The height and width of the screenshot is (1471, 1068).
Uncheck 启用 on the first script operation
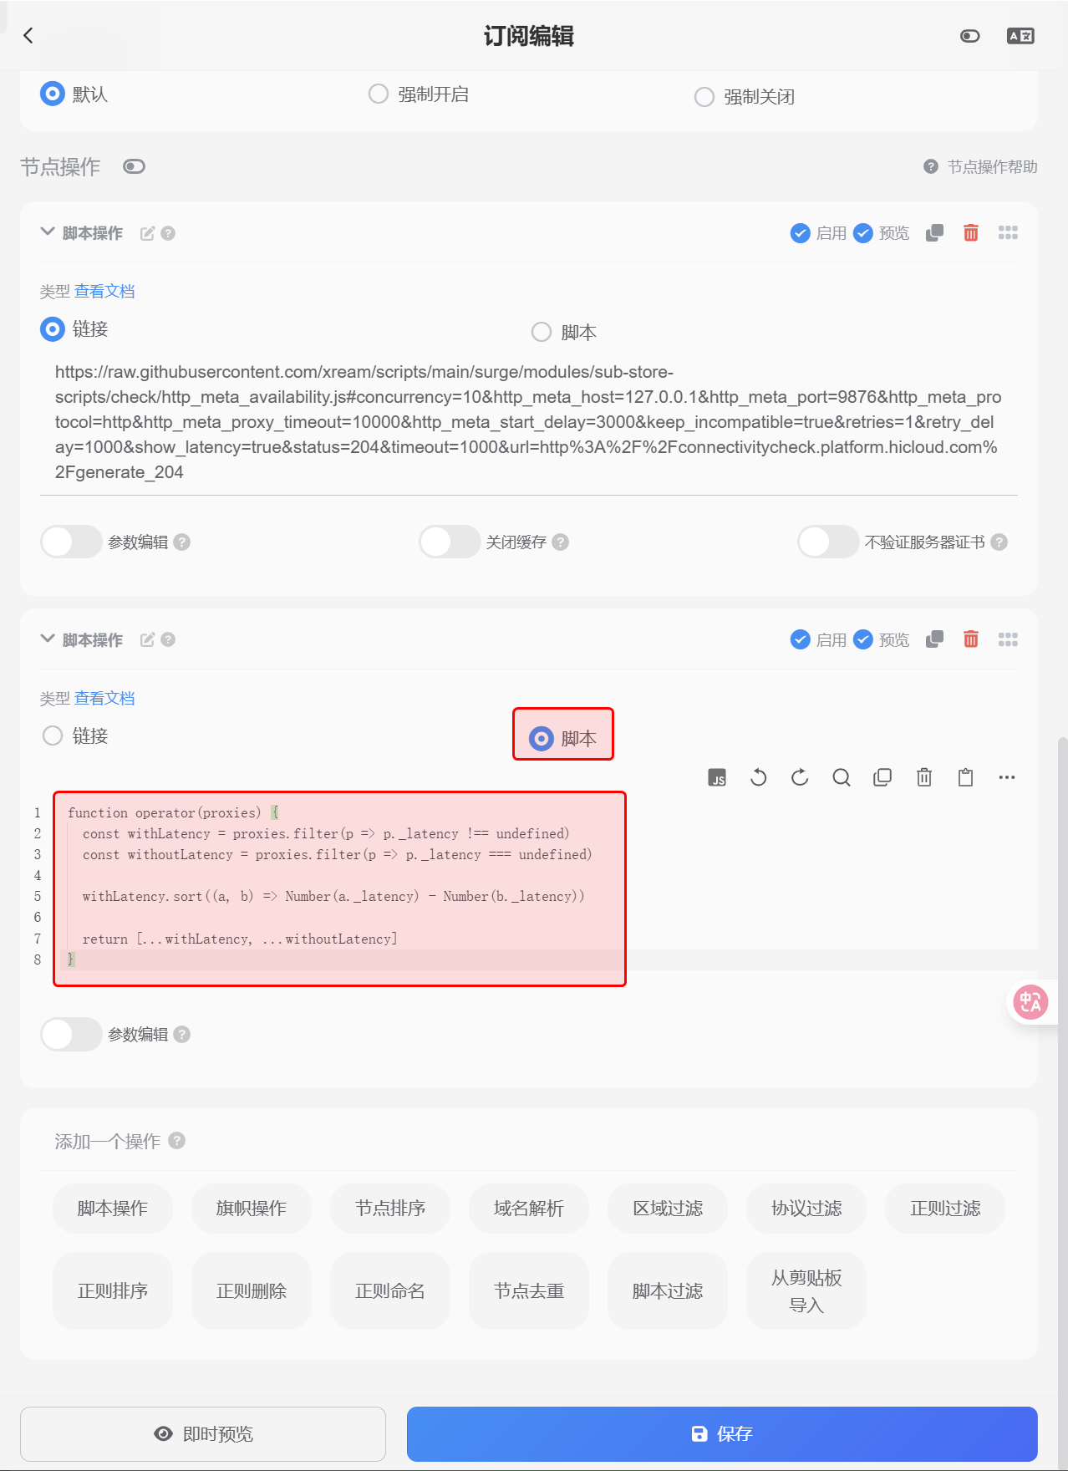tap(800, 232)
